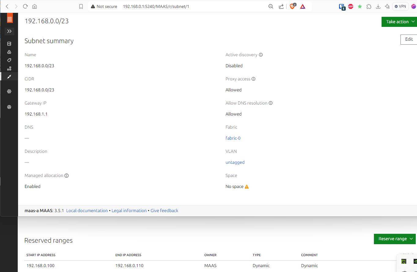This screenshot has width=417, height=272.
Task: Expand the sidebar navigation with double chevron
Action: click(9, 31)
